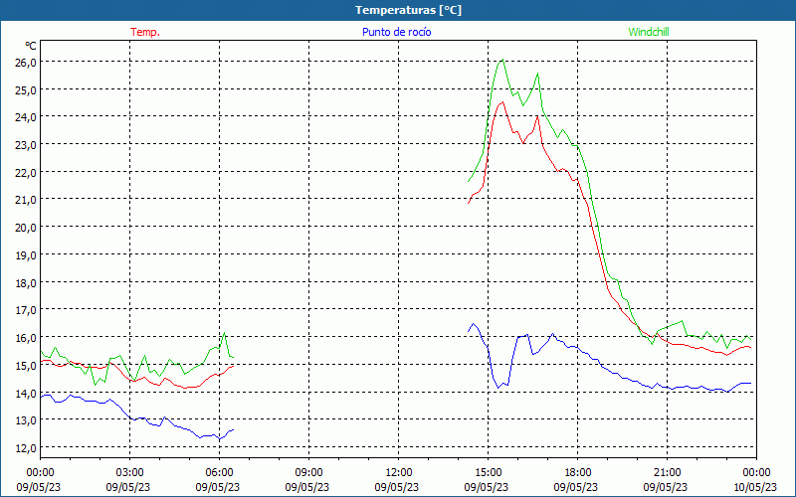
Task: Click the 15,0 y-axis value
Action: point(26,365)
